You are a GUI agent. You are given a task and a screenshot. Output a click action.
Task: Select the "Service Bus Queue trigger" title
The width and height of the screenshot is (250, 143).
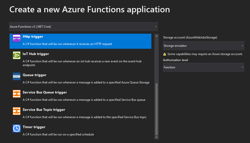tap(45, 92)
